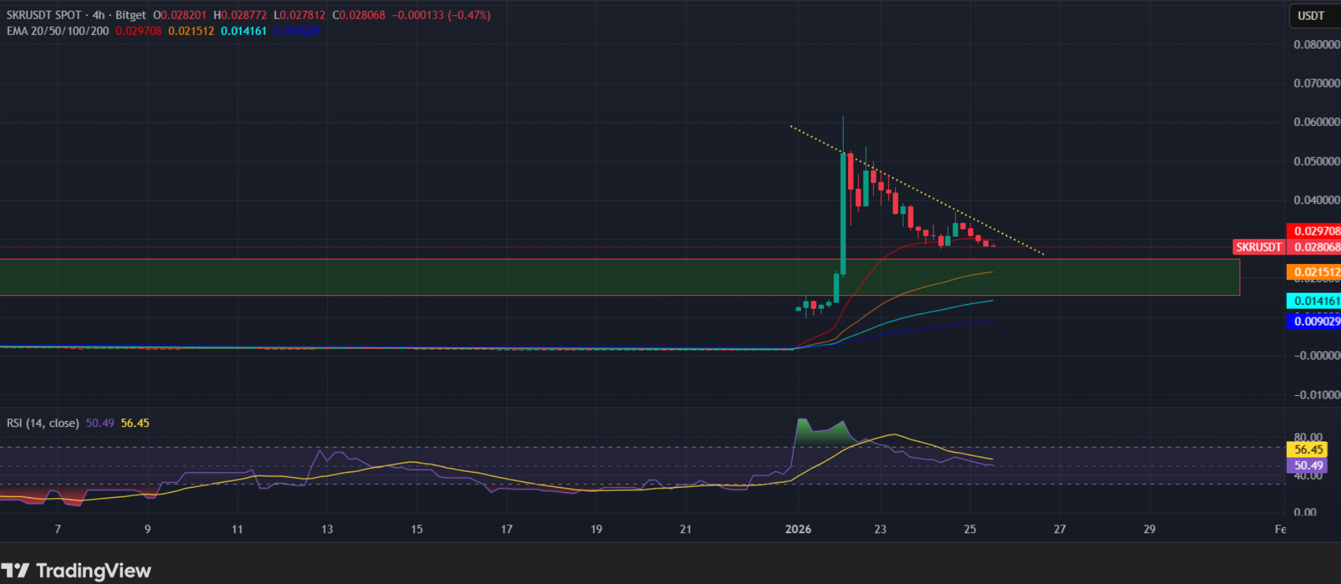Click the purple 50.49 RSI axis label
The image size is (1341, 584).
click(1308, 465)
